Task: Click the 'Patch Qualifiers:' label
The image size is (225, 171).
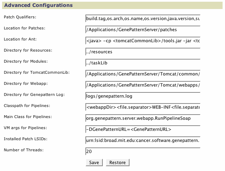Action: 20,17
